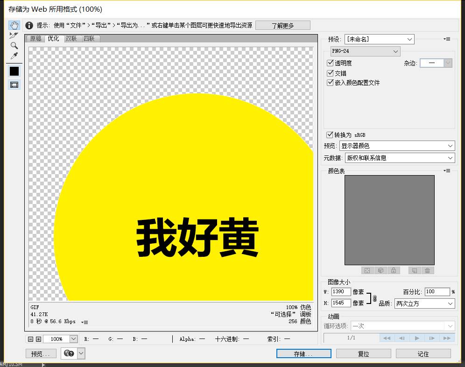Click the gray color table area
The height and width of the screenshot is (367, 465).
389,220
